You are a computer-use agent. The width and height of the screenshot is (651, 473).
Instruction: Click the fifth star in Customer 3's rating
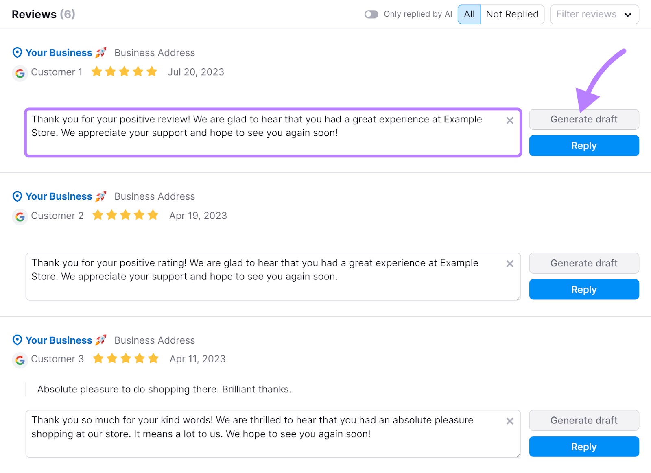(153, 358)
